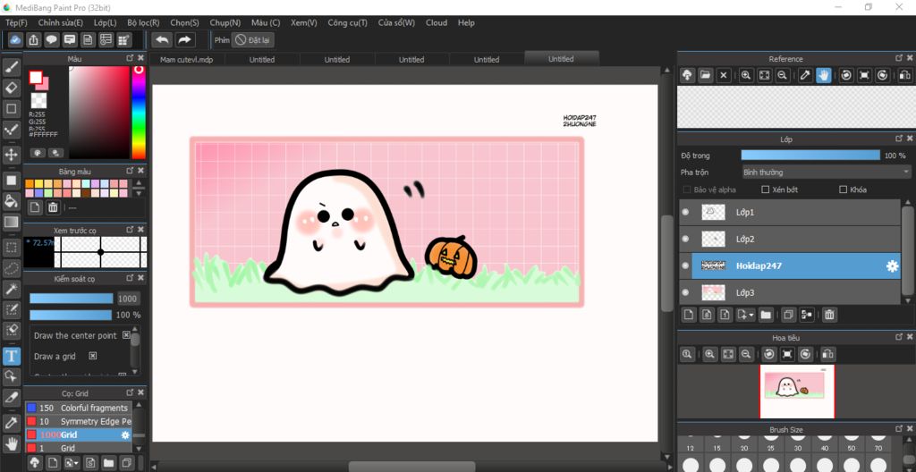This screenshot has width=916, height=472.
Task: Activate the rectangular Select tool
Action: pos(11,248)
